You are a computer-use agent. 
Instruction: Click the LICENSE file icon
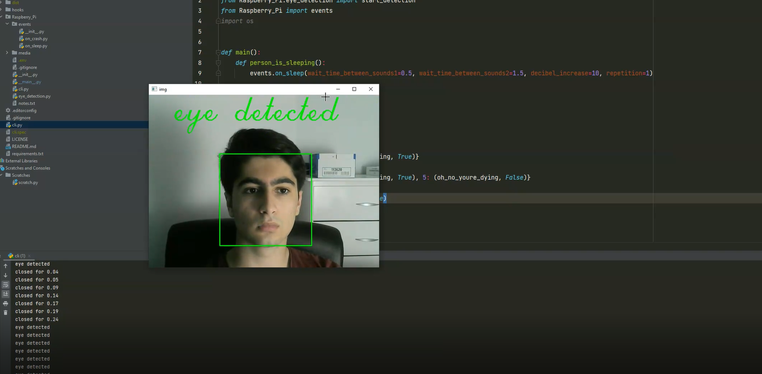click(8, 139)
